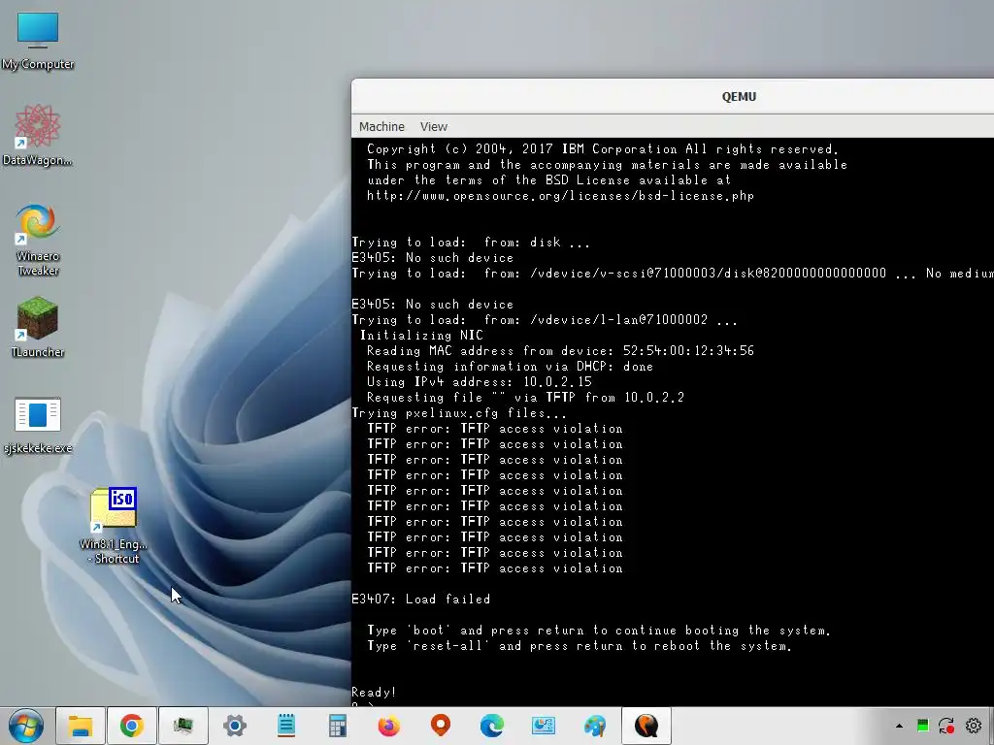Click the red-dot sync tray icon

point(946,726)
